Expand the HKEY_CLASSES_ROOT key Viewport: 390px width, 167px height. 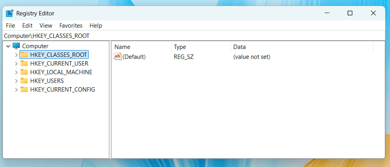pyautogui.click(x=16, y=55)
